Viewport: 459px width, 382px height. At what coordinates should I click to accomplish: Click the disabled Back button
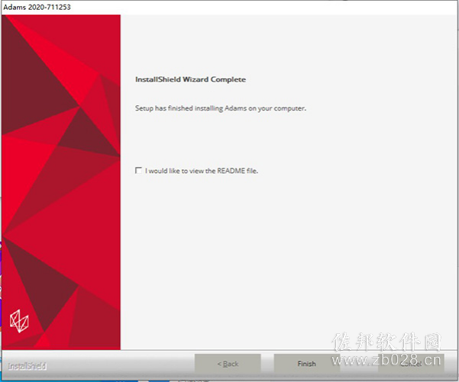click(x=228, y=364)
